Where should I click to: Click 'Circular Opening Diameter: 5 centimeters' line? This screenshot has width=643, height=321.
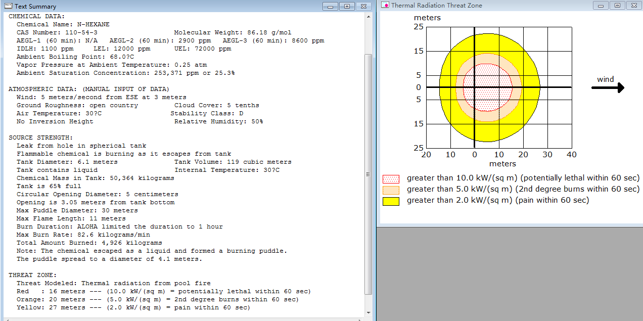(x=98, y=194)
